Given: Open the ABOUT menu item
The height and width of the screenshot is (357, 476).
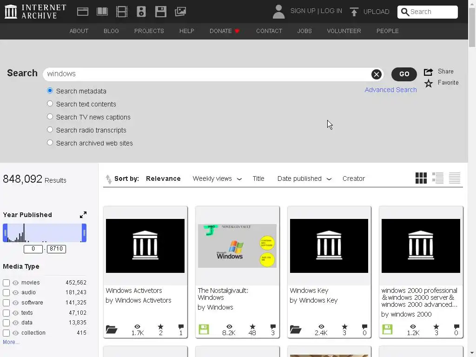Looking at the screenshot, I should point(79,31).
